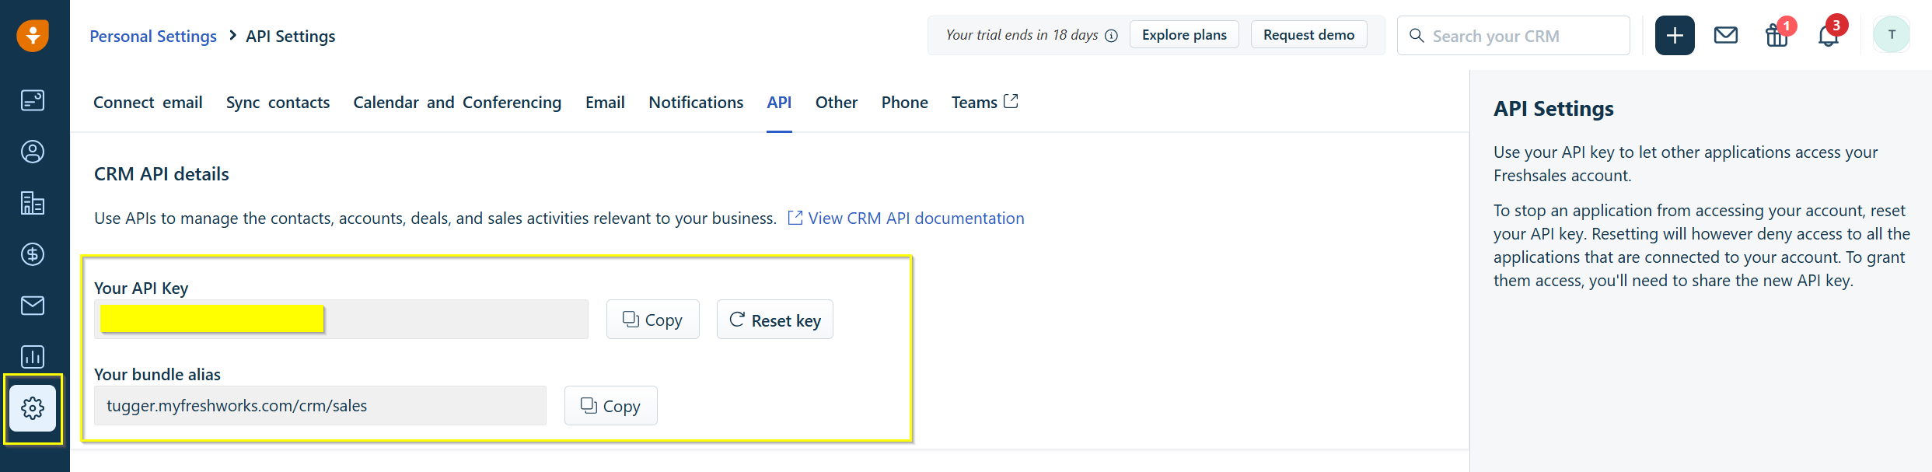Click the API Settings breadcrumb text
This screenshot has height=472, width=1932.
click(291, 37)
